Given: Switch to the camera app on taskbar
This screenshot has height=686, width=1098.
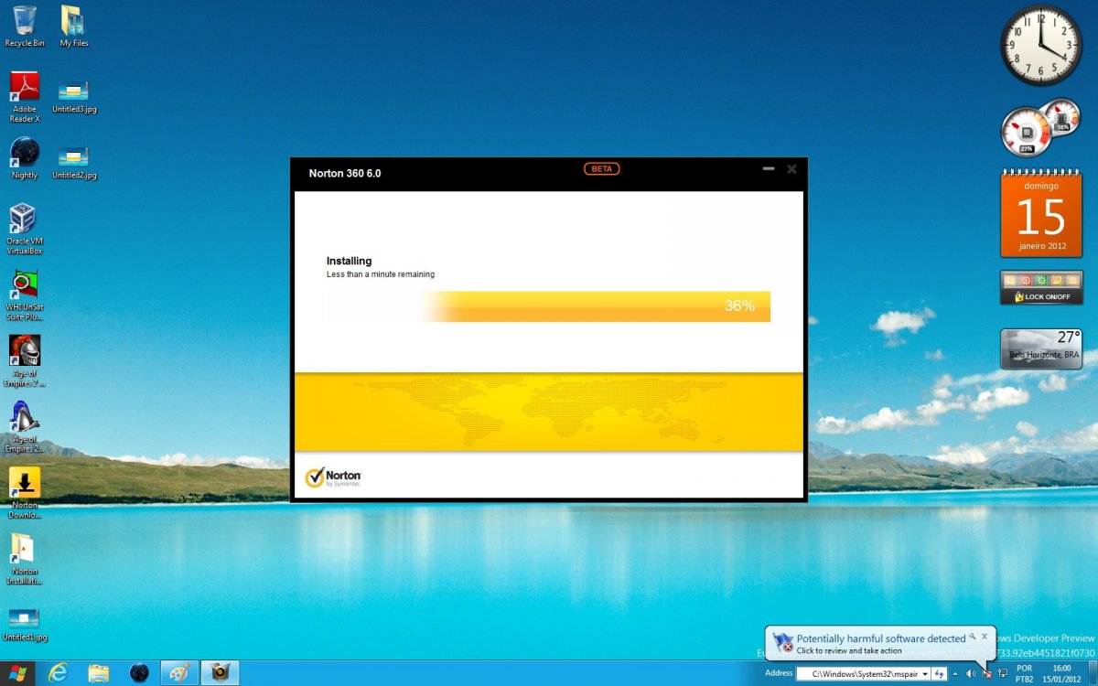Looking at the screenshot, I should click(220, 673).
